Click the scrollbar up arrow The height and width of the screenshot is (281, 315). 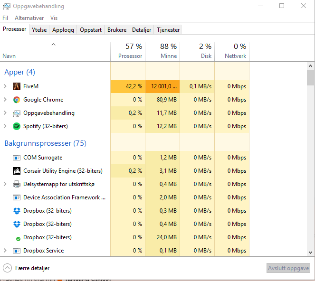point(310,66)
